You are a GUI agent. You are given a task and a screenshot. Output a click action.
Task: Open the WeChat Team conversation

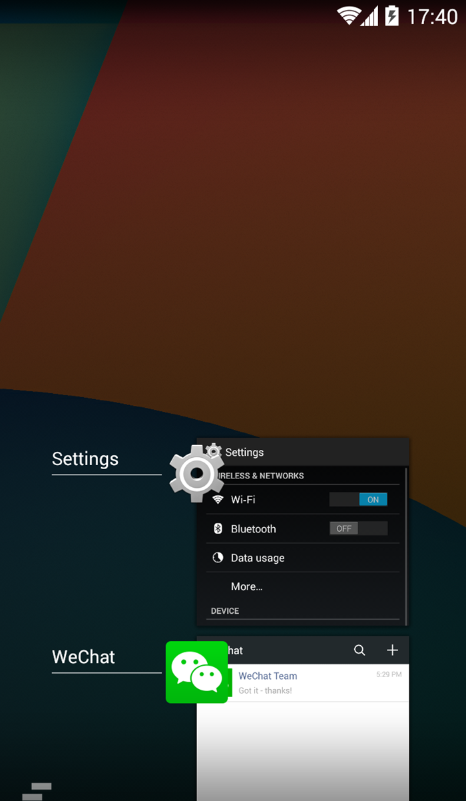click(x=303, y=682)
